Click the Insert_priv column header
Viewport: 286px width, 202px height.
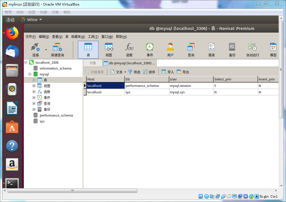[268, 79]
